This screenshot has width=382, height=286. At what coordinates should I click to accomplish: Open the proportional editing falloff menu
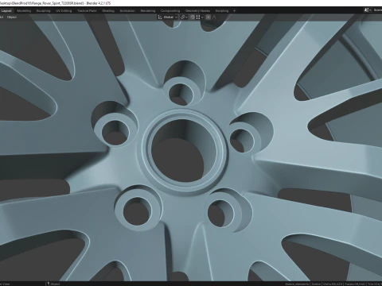point(214,17)
